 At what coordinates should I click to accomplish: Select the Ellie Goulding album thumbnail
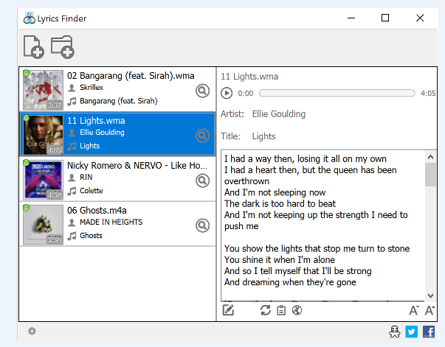(43, 135)
